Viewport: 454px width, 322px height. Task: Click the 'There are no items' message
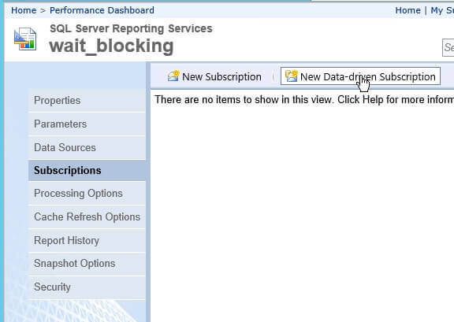[304, 99]
